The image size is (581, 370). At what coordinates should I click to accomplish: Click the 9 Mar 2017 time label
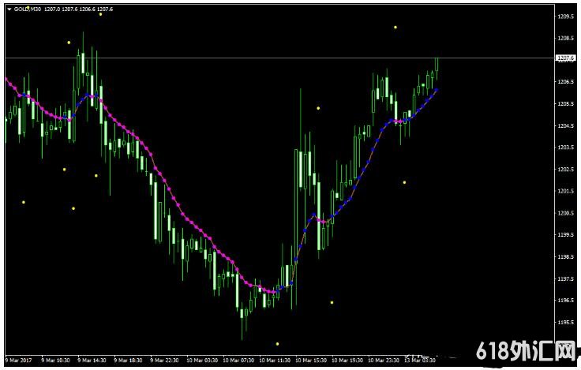click(19, 360)
